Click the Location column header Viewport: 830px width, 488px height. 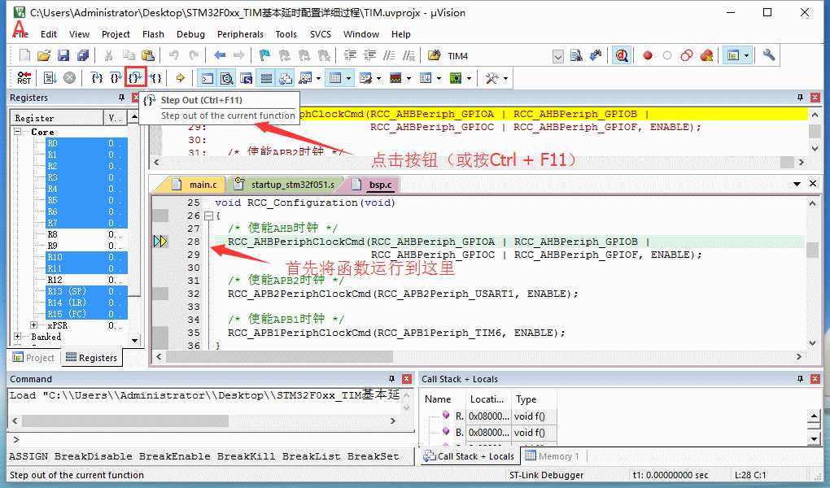487,399
